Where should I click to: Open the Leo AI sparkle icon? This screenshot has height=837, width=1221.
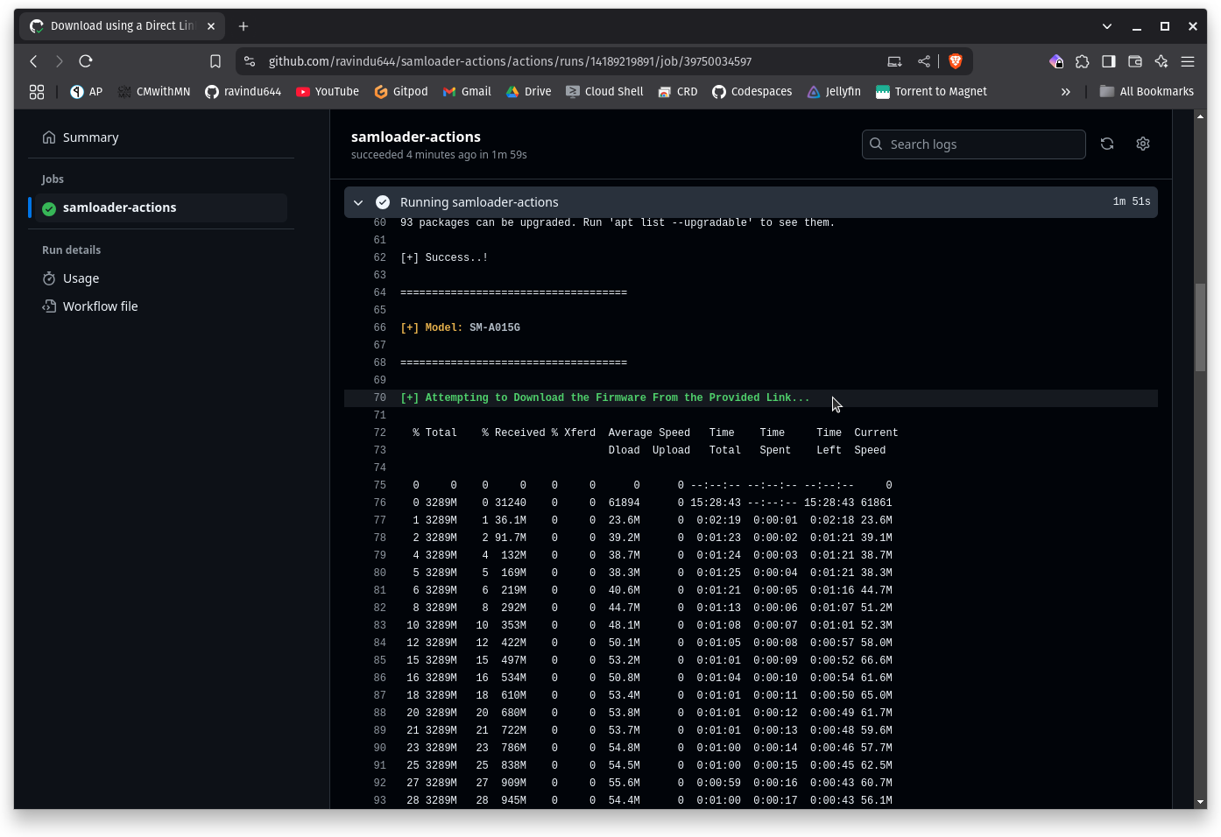point(1161,61)
